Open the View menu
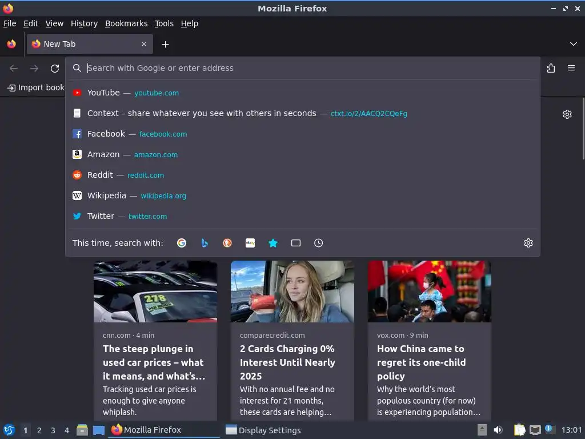Image resolution: width=585 pixels, height=439 pixels. pyautogui.click(x=54, y=23)
